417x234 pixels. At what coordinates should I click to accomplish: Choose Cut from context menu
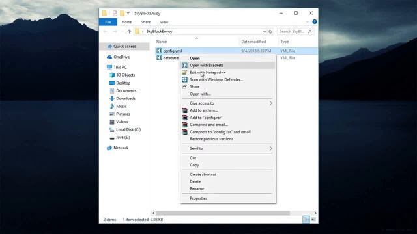coord(227,158)
